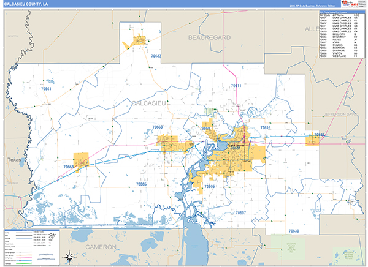Click the ZIP code label 70668
The width and height of the screenshot is (368, 267).
[x=69, y=167]
